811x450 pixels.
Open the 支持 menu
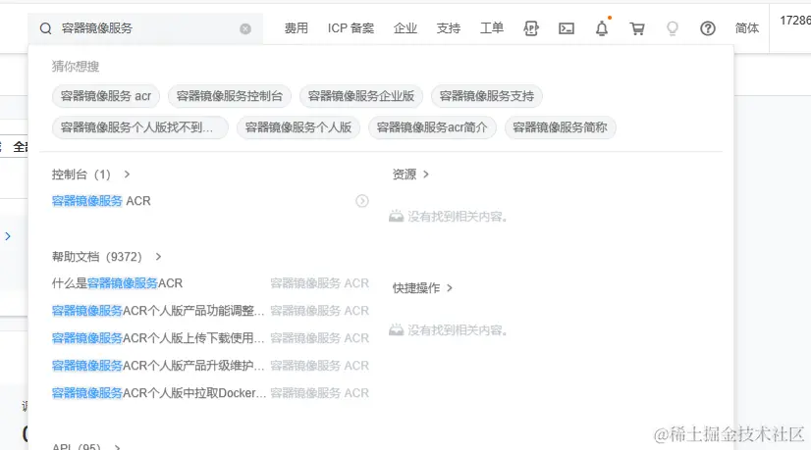(449, 28)
